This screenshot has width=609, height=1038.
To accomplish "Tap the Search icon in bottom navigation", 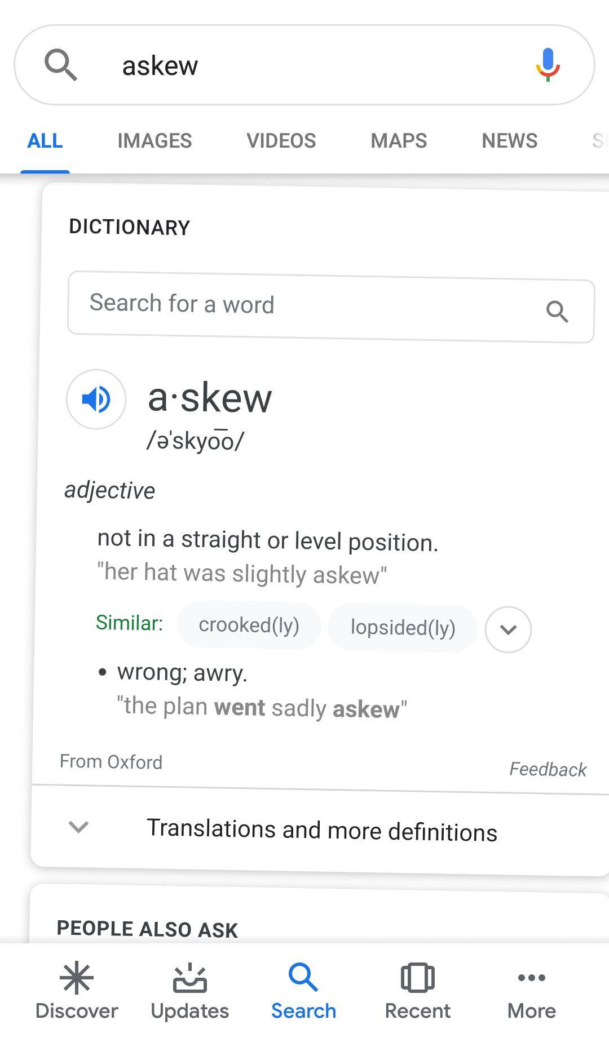I will (x=303, y=992).
